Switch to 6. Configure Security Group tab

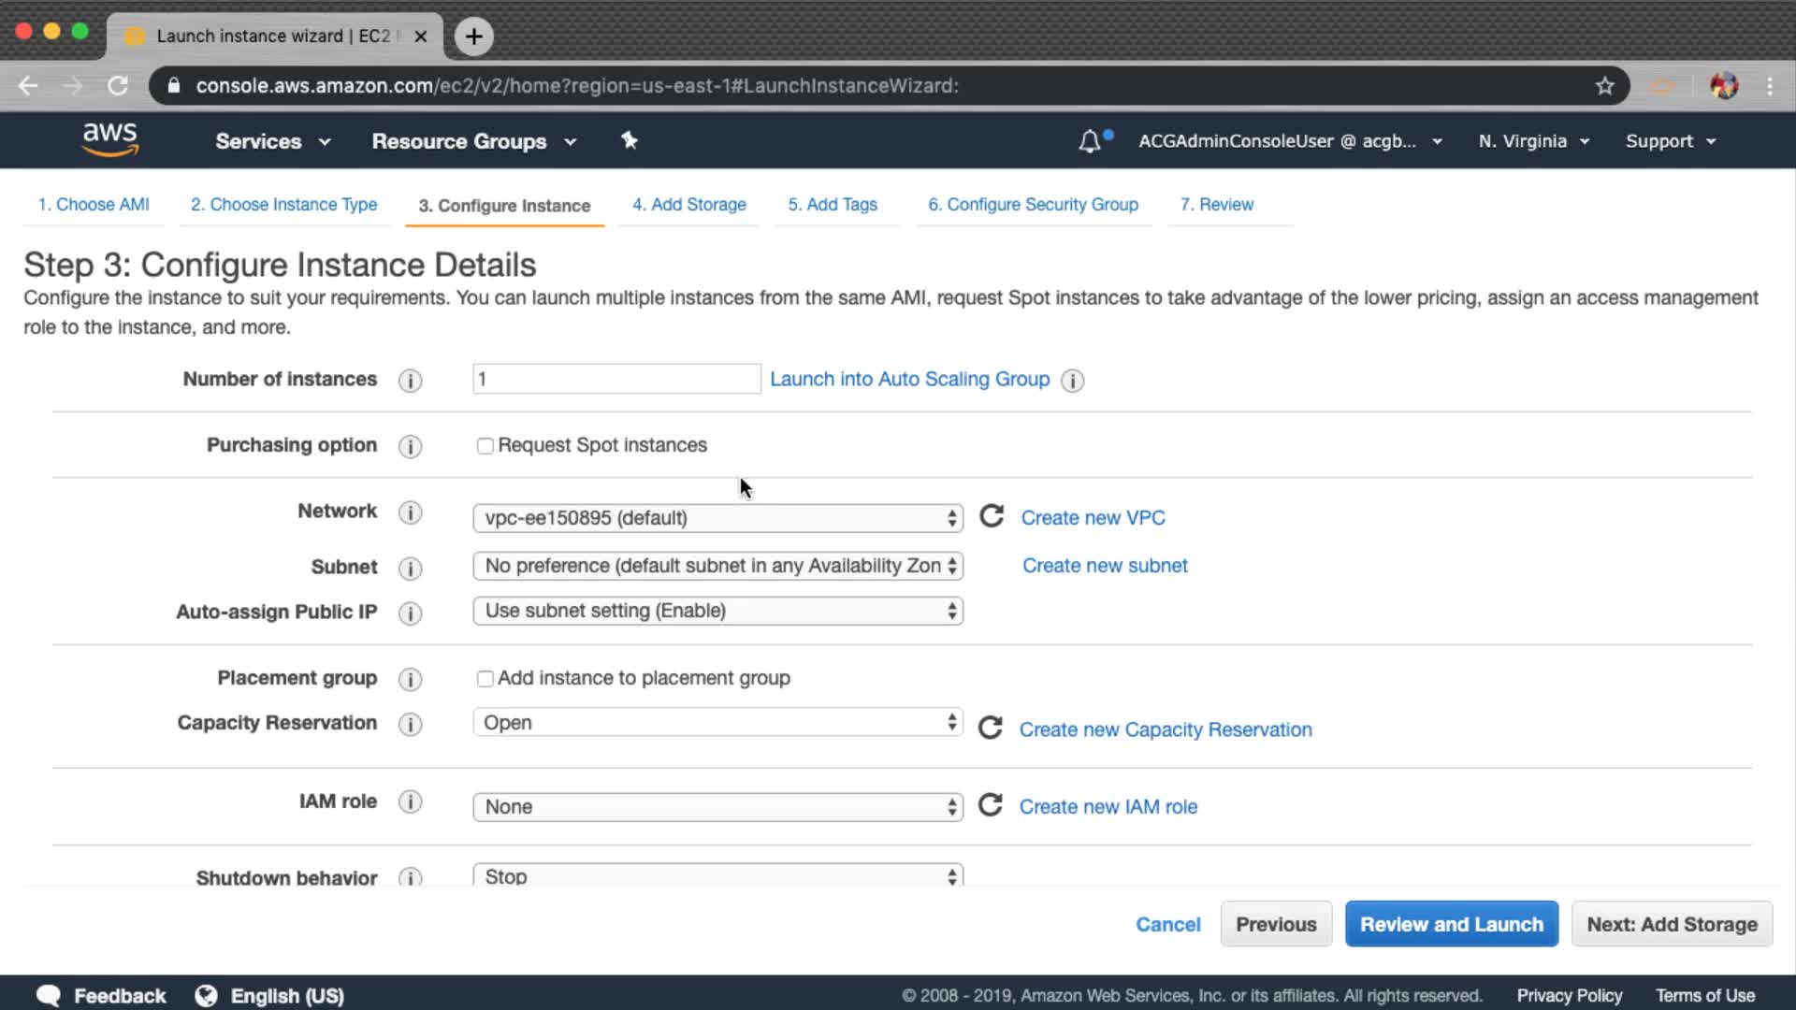[1033, 205]
